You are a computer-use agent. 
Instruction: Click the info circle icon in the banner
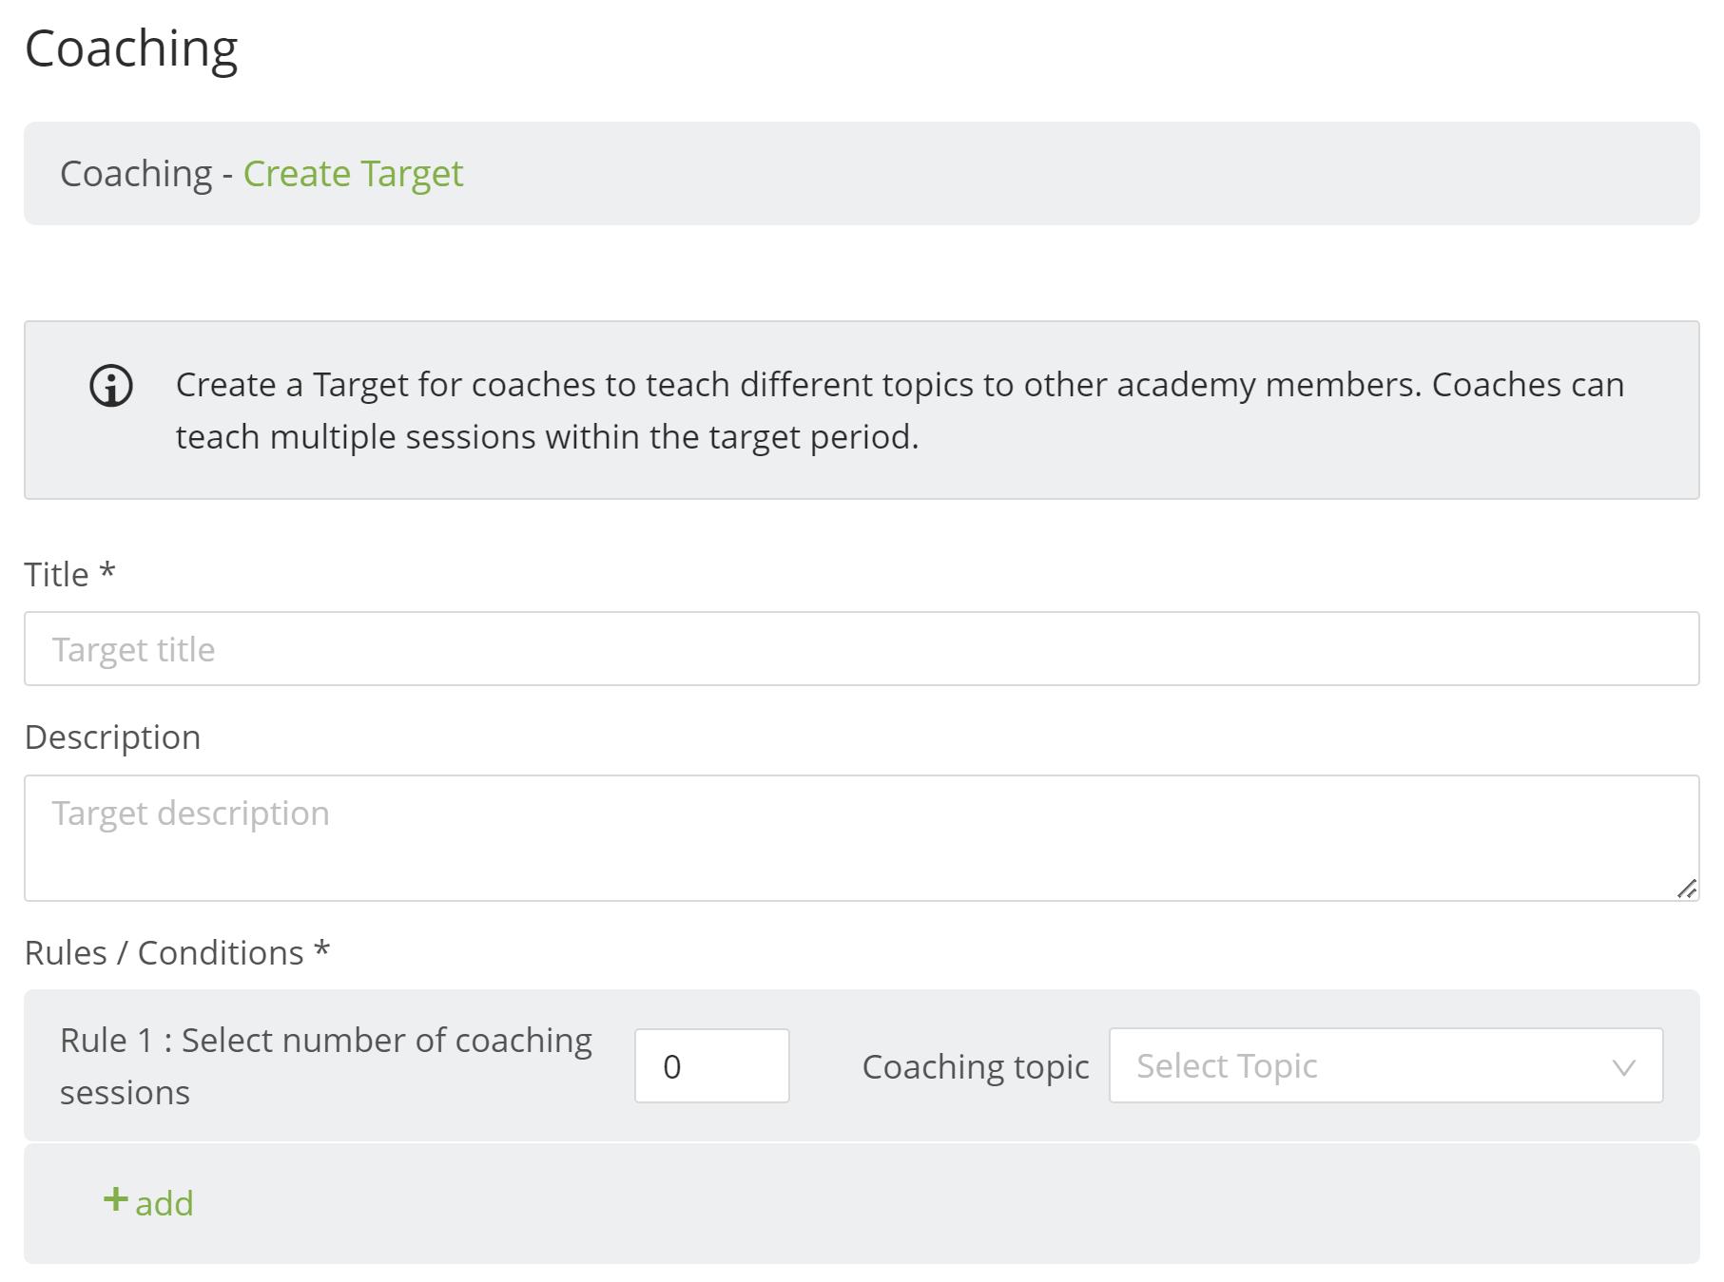click(x=111, y=386)
